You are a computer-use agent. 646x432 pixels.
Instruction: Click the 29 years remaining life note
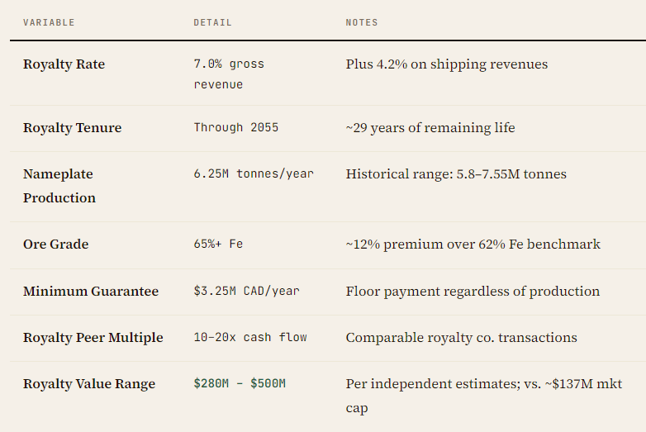[430, 128]
